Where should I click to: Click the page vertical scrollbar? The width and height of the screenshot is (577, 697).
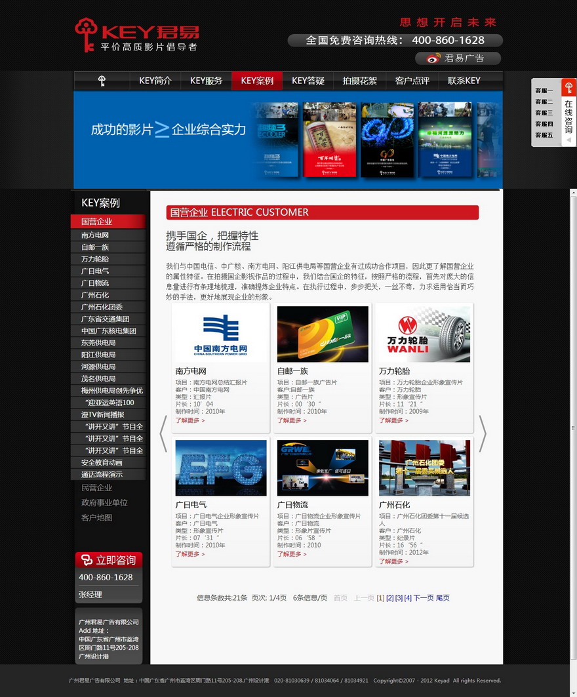574,427
